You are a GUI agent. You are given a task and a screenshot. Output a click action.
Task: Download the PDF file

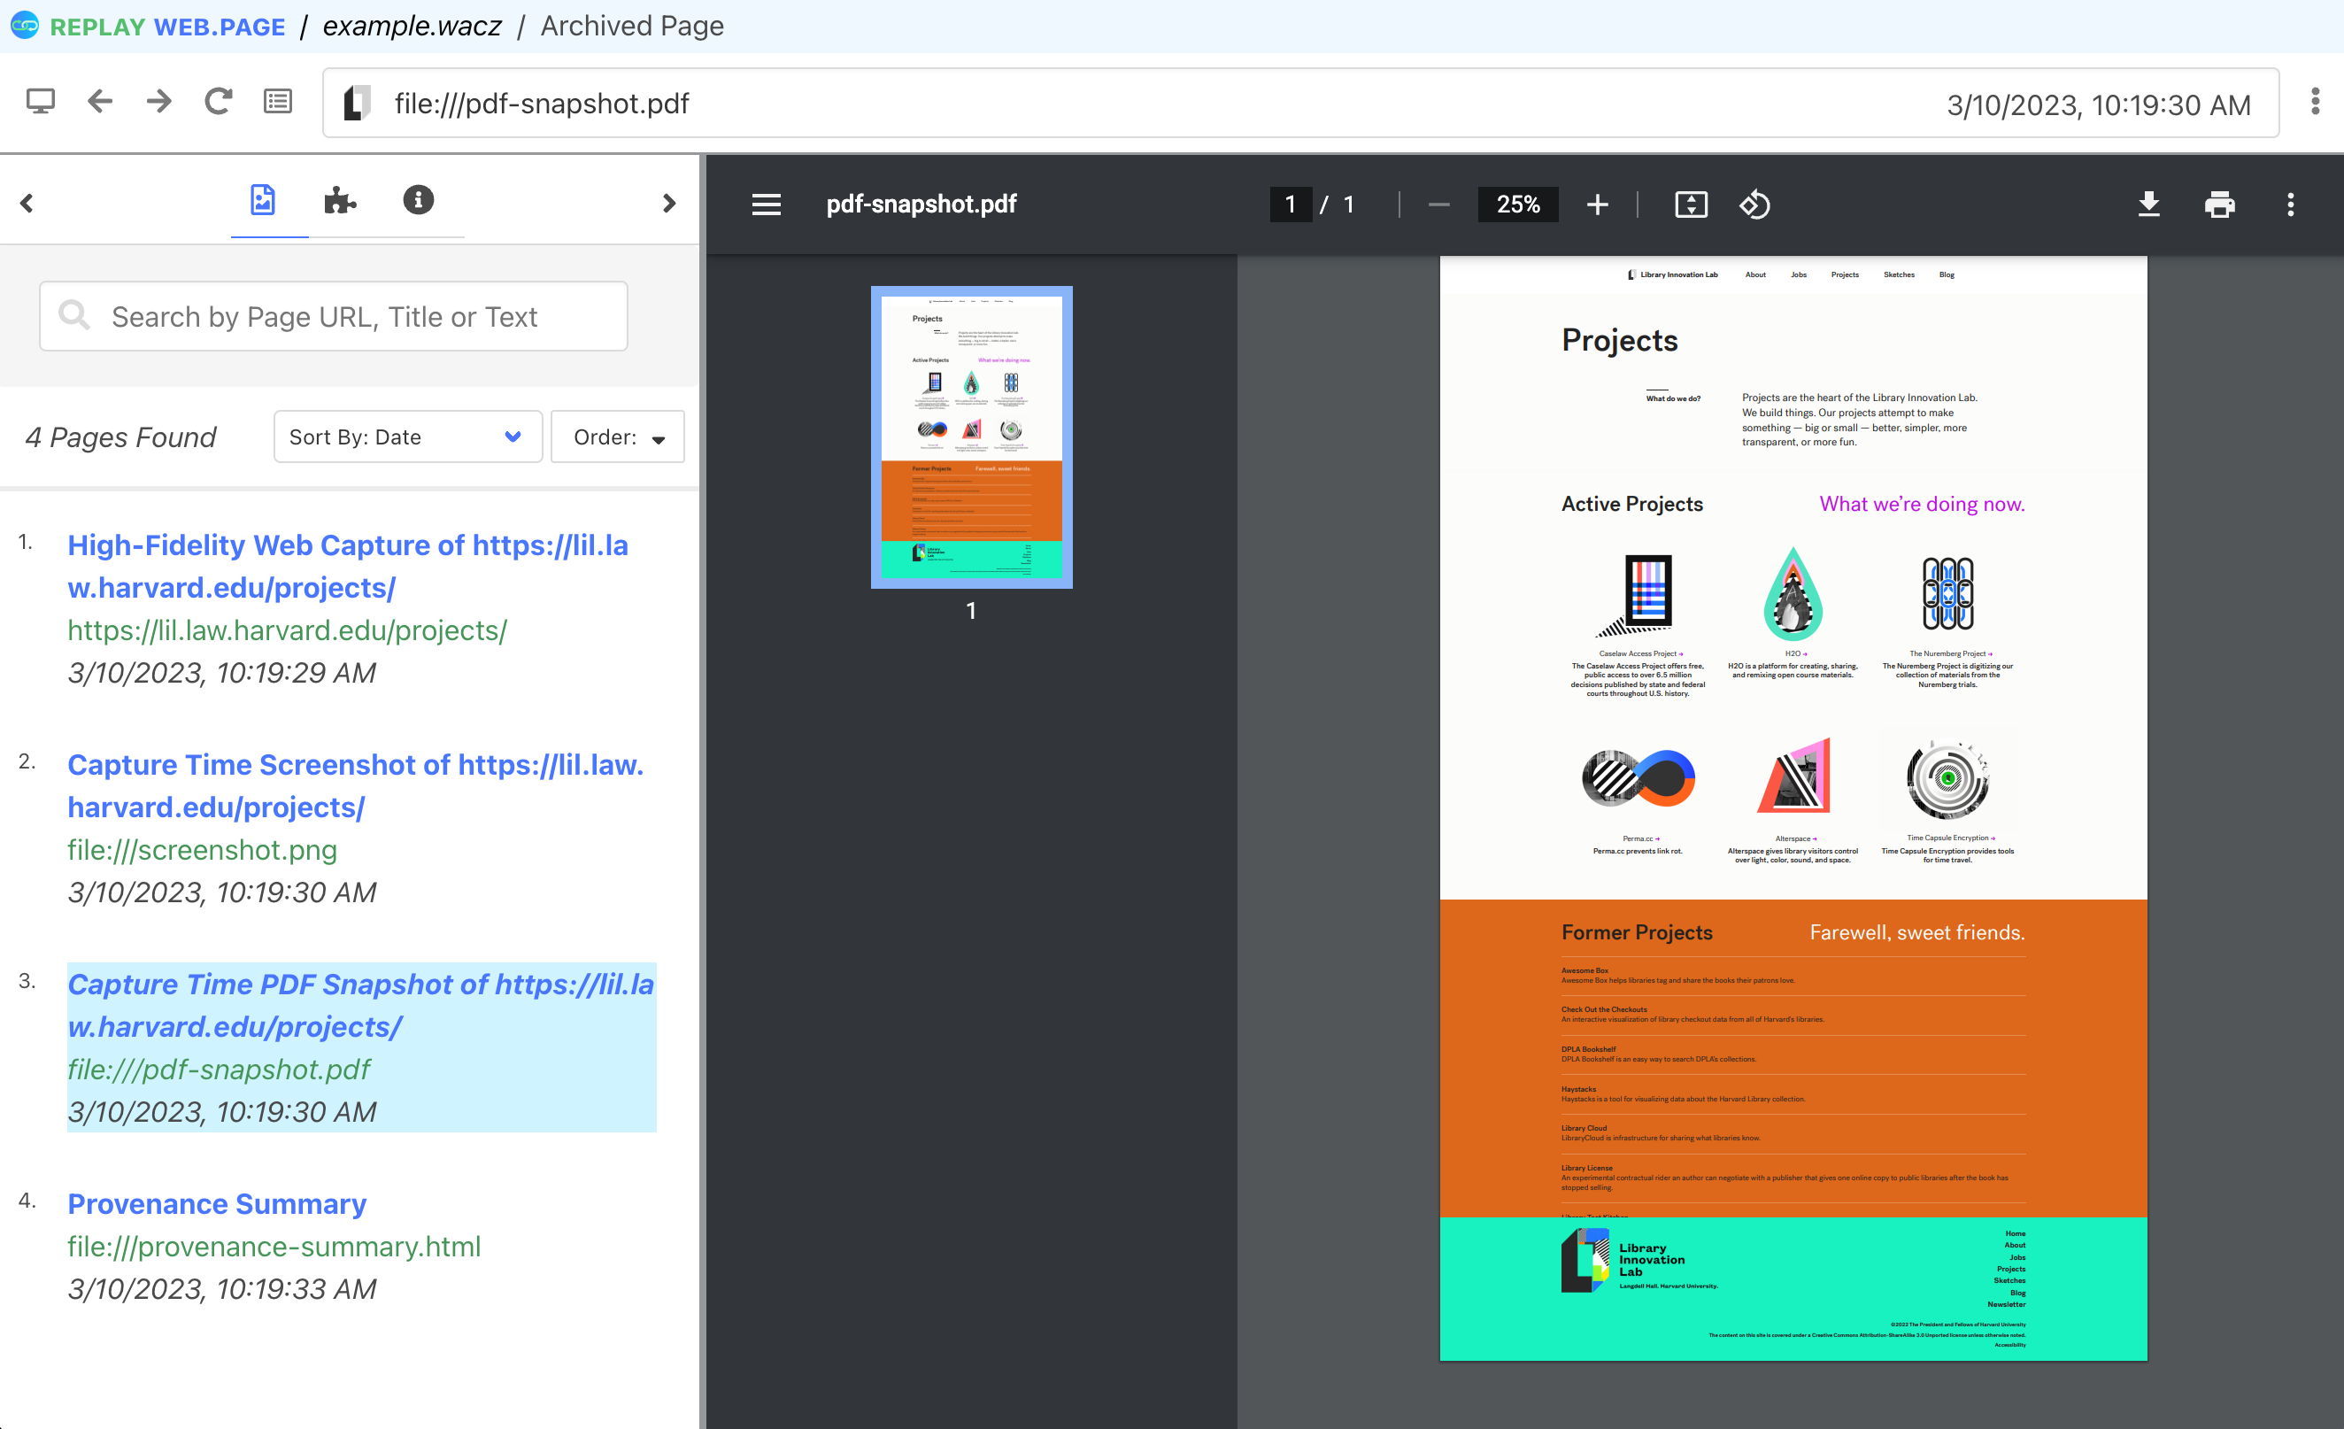pos(2148,205)
